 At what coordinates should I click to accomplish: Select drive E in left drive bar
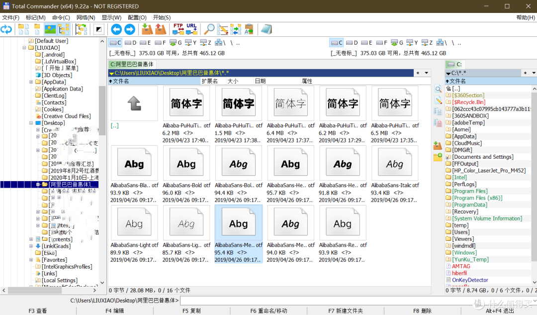click(x=145, y=43)
